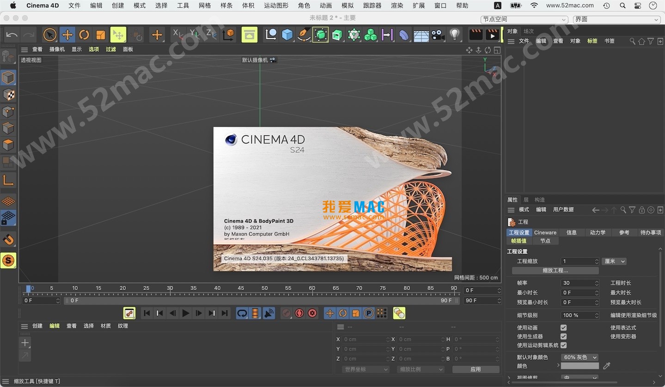Add a Light object using the bulb icon
The width and height of the screenshot is (665, 387).
(455, 35)
